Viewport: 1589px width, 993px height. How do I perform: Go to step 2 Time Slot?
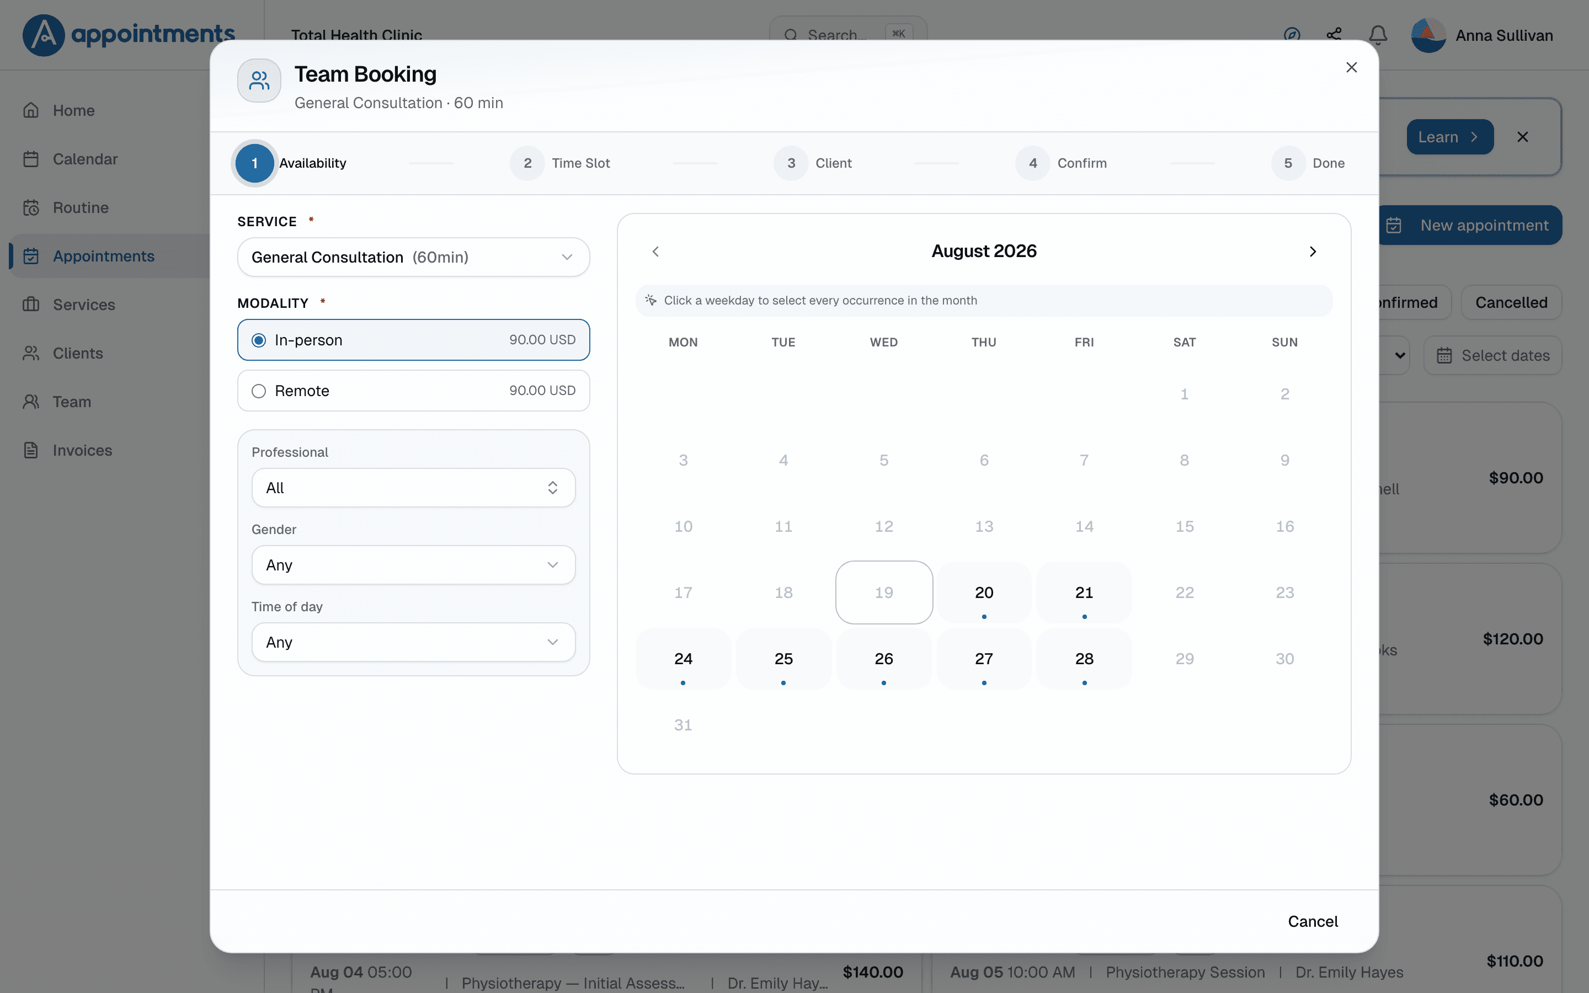561,163
